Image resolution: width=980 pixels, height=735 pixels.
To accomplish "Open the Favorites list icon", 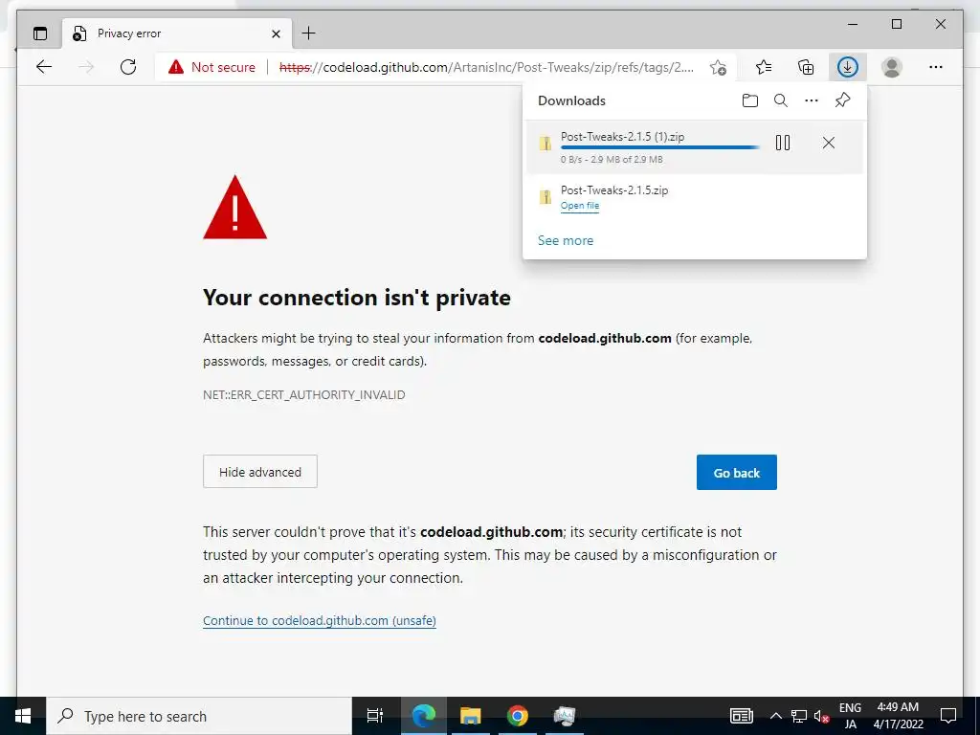I will [x=763, y=67].
